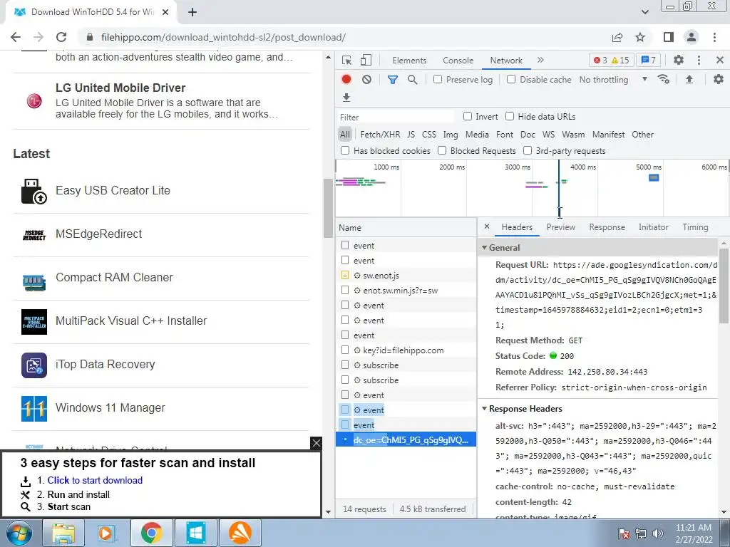Select the sw.enot.js request row
This screenshot has height=547, width=730.
click(406, 276)
